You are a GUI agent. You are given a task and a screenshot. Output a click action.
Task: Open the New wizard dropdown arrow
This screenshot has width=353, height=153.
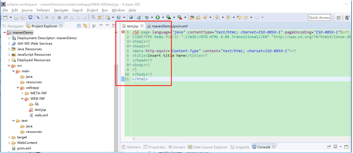tap(11, 17)
